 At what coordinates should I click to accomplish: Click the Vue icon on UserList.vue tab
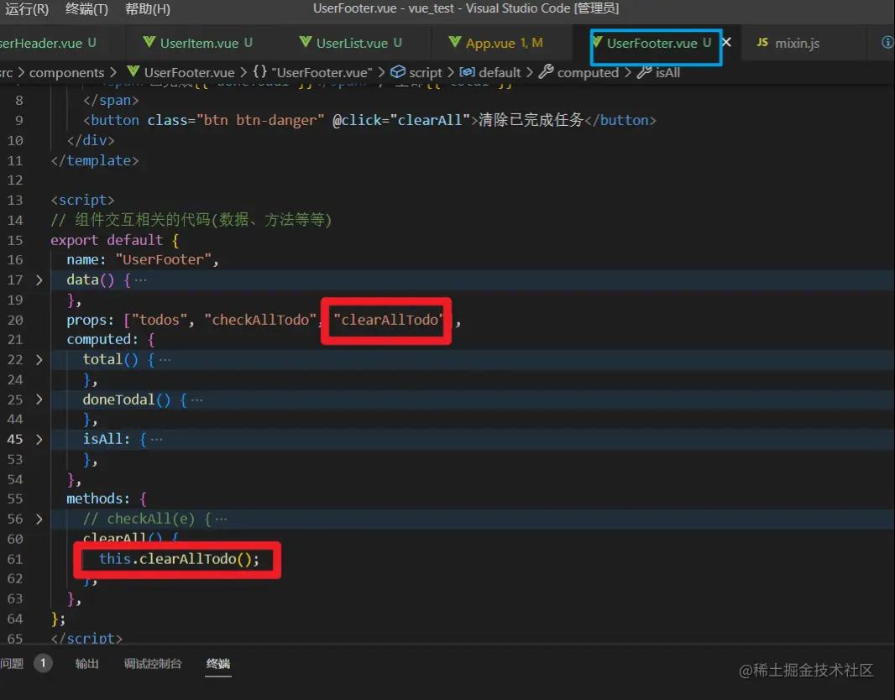pyautogui.click(x=306, y=42)
